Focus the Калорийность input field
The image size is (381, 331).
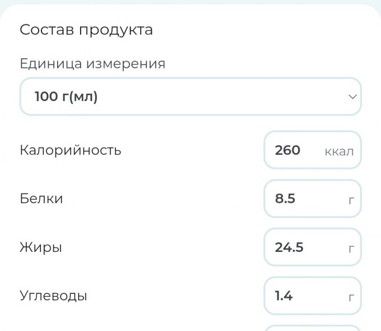(312, 150)
